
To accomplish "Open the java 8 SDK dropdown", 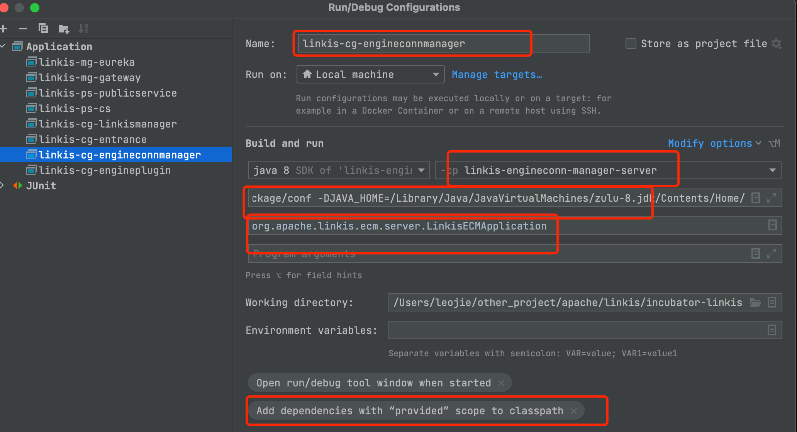I will point(421,170).
